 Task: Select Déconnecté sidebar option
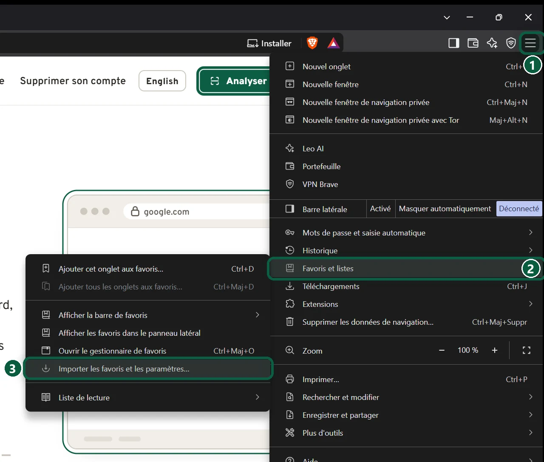(x=519, y=209)
